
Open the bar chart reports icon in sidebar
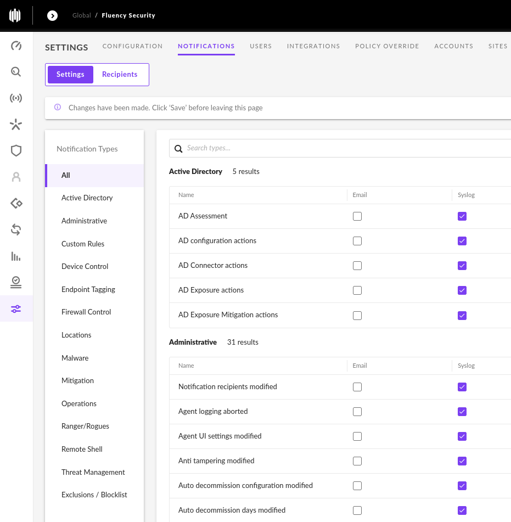click(16, 256)
